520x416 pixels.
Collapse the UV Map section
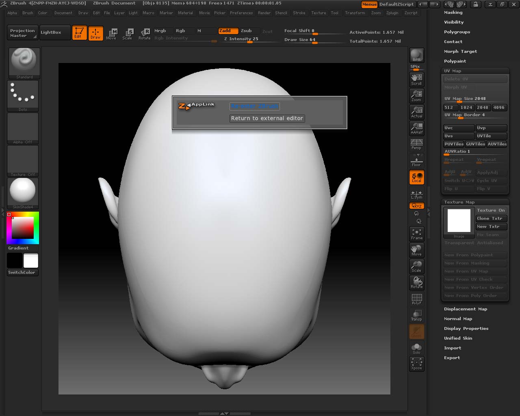click(453, 71)
